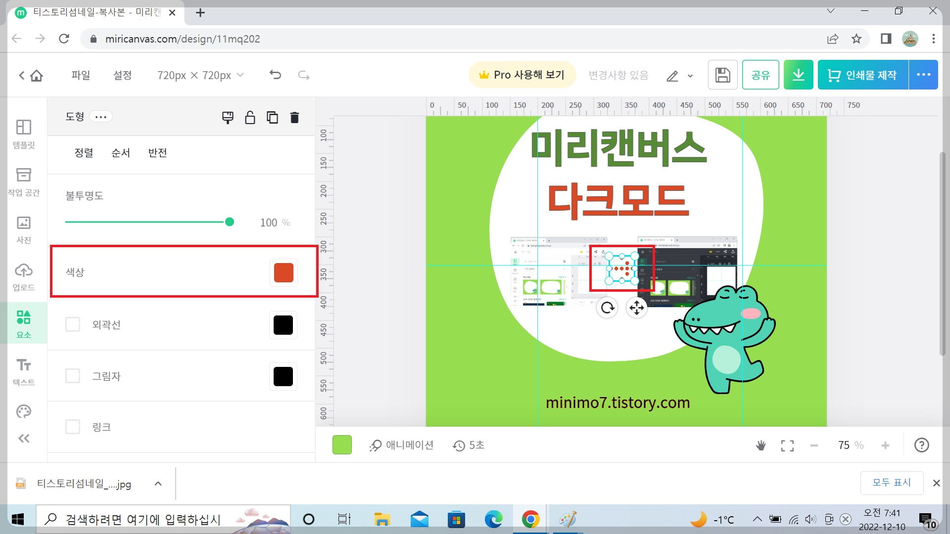Click the 애니메이션 animation button
Image resolution: width=950 pixels, height=534 pixels.
tap(401, 445)
